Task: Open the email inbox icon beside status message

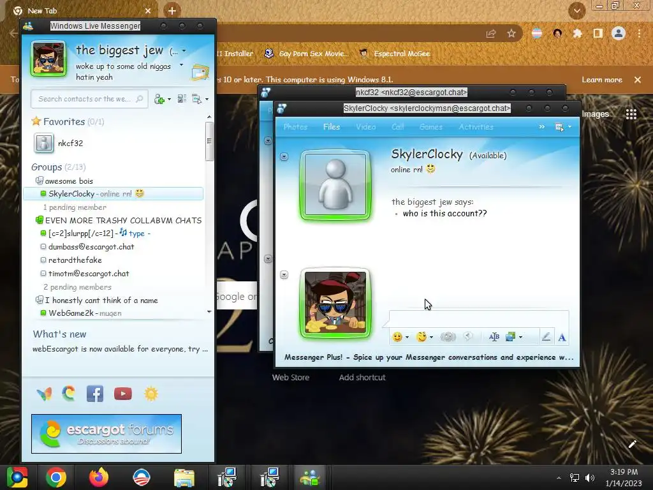Action: click(x=200, y=73)
